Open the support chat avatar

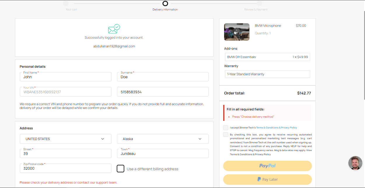pos(355,163)
